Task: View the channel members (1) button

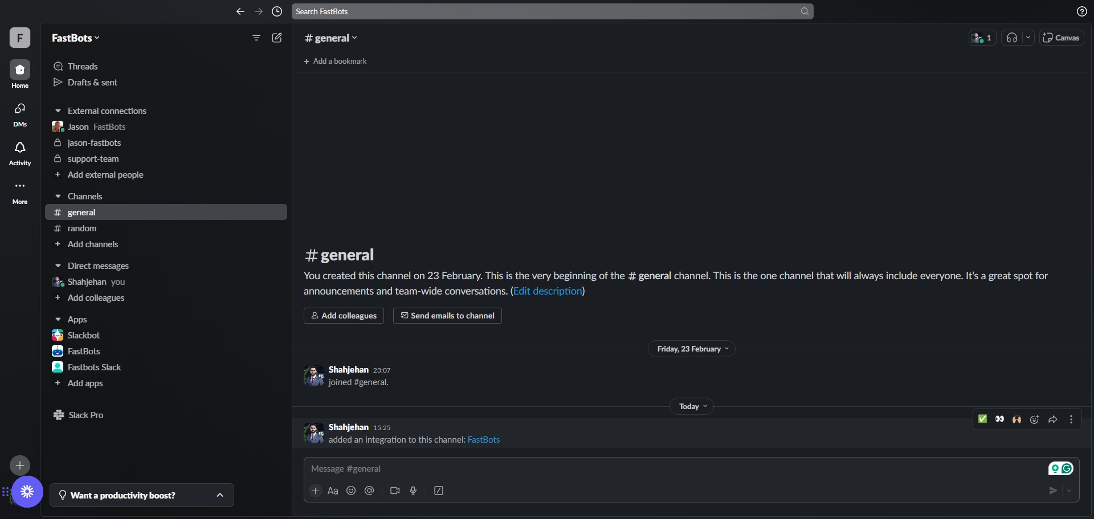Action: (x=982, y=38)
